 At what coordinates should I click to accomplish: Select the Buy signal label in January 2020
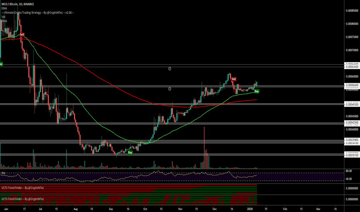point(257,91)
